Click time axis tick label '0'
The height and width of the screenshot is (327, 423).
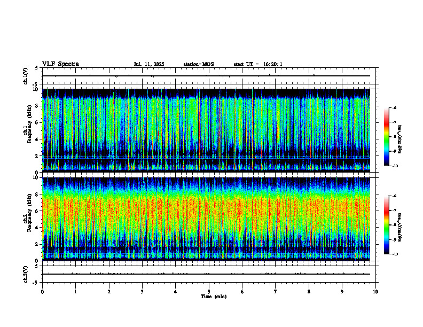pyautogui.click(x=42, y=292)
